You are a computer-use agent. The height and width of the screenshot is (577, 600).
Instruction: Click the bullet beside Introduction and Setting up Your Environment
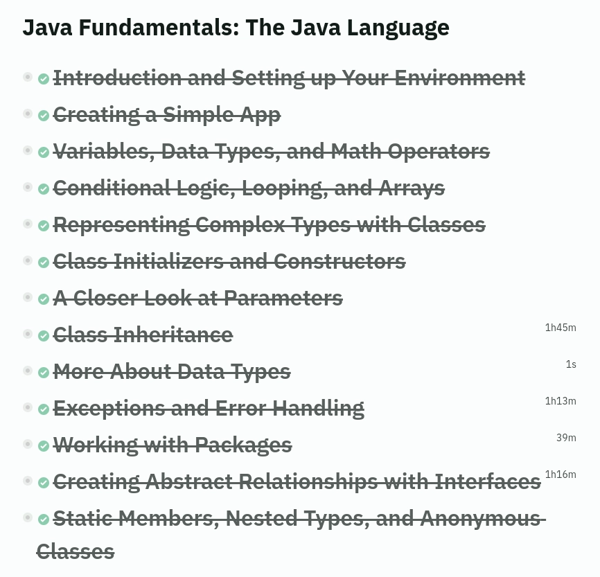coord(28,77)
